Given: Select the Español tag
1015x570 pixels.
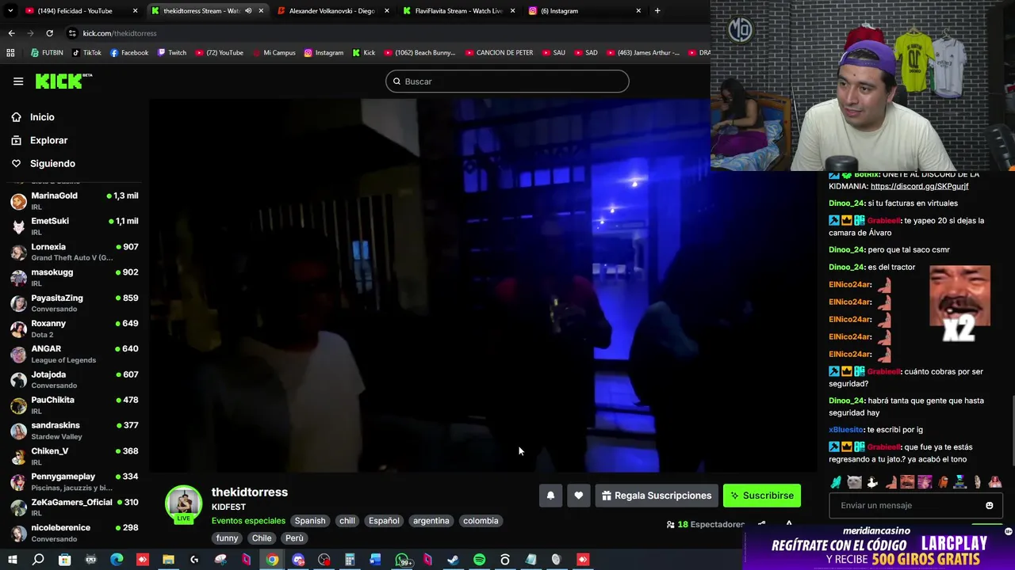Looking at the screenshot, I should 384,521.
